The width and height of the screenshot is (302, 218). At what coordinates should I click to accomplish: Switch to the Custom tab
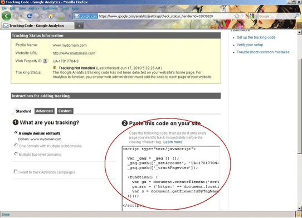(x=65, y=111)
